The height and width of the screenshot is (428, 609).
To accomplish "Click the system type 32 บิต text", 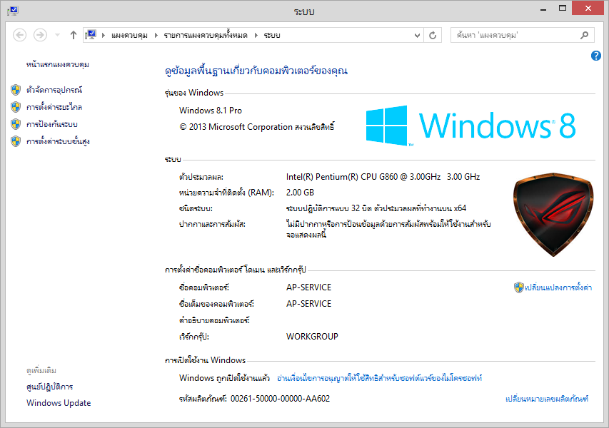I will point(376,208).
